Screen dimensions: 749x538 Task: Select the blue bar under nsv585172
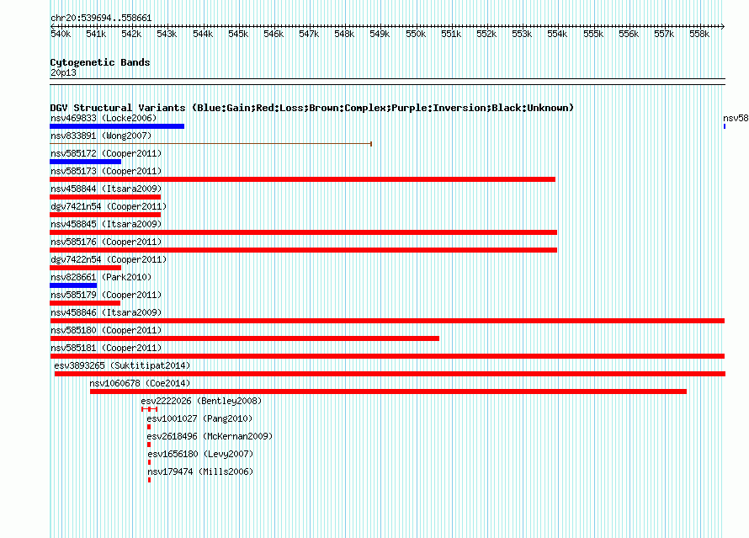point(86,162)
